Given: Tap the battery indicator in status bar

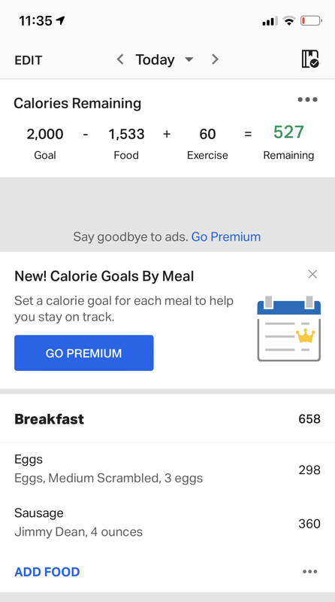Looking at the screenshot, I should coord(311,21).
